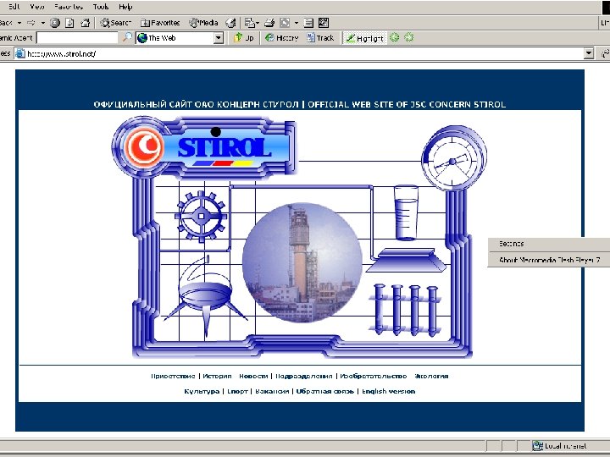Open the Favorites menu
Image resolution: width=610 pixels, height=457 pixels.
coord(69,7)
